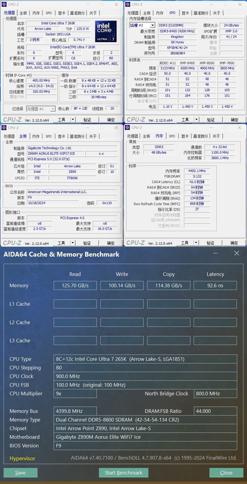Open tools dropdown arrow in processor window
The height and width of the screenshot is (484, 247).
point(73,119)
